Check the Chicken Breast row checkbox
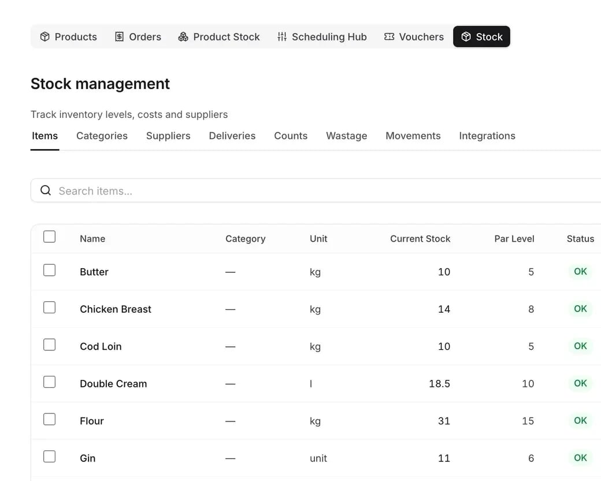This screenshot has width=601, height=481. pyautogui.click(x=50, y=307)
